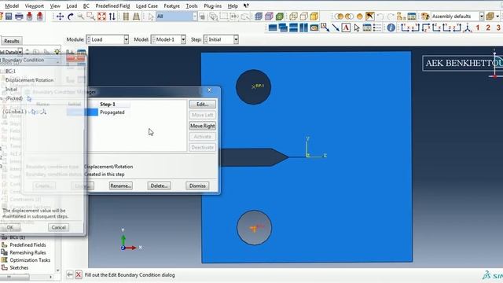Click the Rename... button

click(120, 186)
